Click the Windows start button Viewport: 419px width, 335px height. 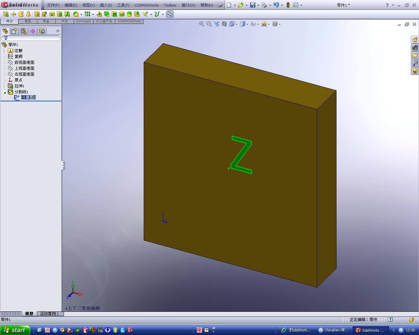coord(15,330)
